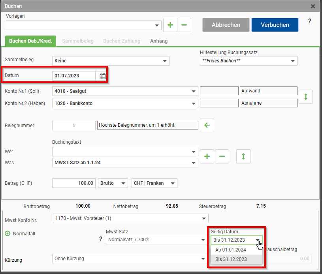The image size is (322, 274).
Task: Add a new Vorlagen template with plus icon
Action: point(170,25)
